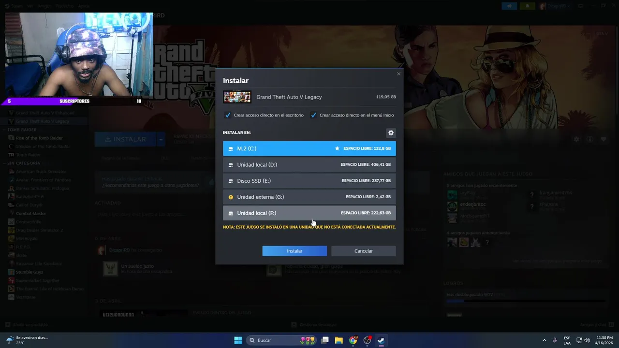Open weather widget on taskbar

coord(27,340)
